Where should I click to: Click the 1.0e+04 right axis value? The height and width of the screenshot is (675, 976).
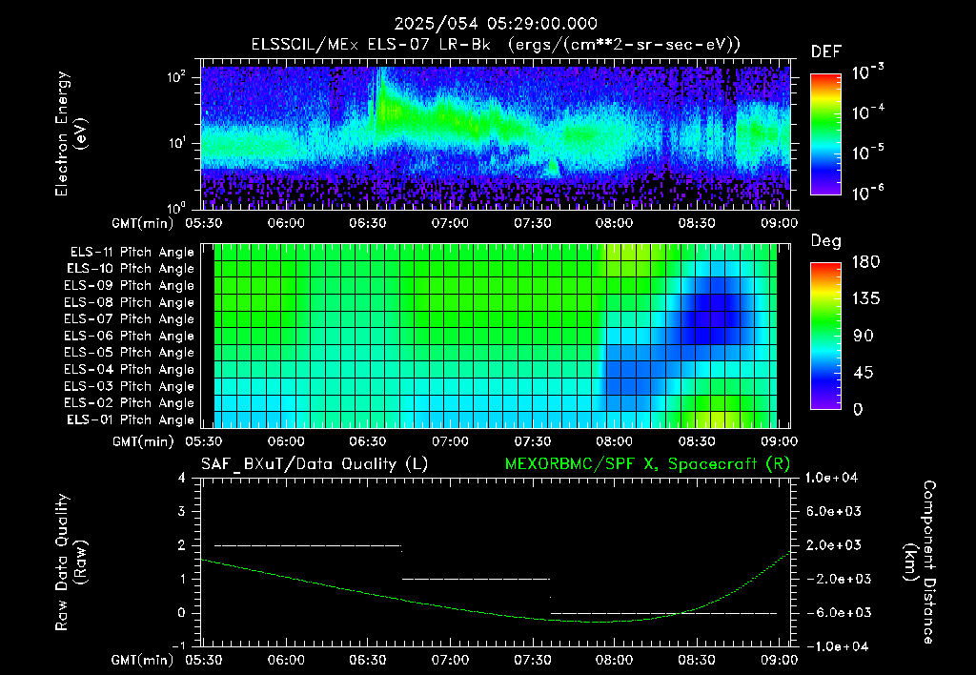coord(831,478)
